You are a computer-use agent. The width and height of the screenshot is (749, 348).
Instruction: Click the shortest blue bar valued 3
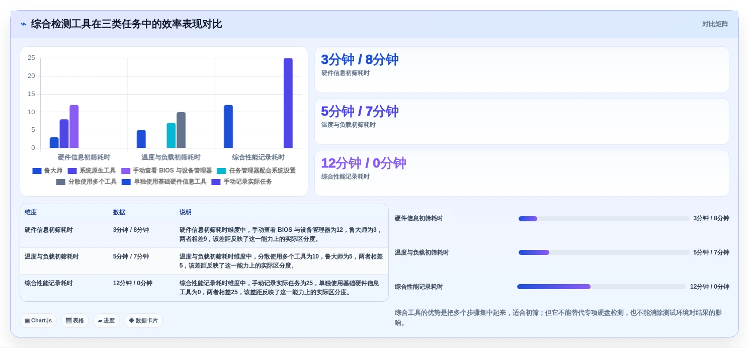[x=54, y=143]
